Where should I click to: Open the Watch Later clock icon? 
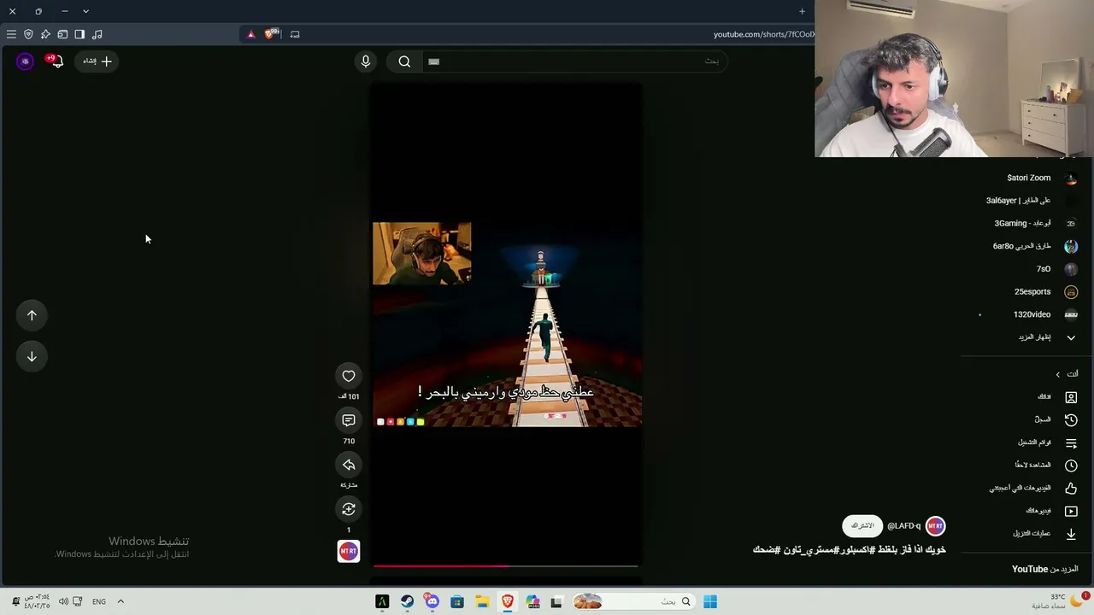pyautogui.click(x=1071, y=465)
